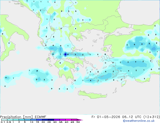Click the legend label '45'
Image resolution: width=160 pixels, height=123 pixels.
(72, 122)
